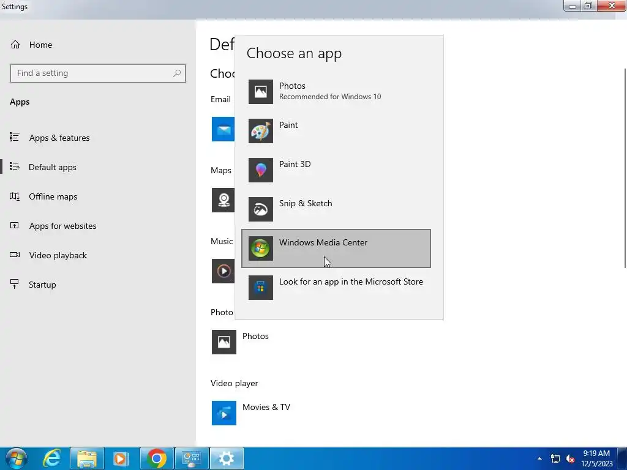The width and height of the screenshot is (627, 470).
Task: Open Apps & features page
Action: coord(98,138)
